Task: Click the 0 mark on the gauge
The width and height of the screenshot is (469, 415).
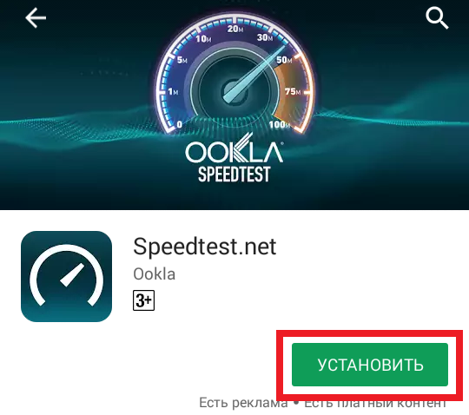Action: coord(180,124)
